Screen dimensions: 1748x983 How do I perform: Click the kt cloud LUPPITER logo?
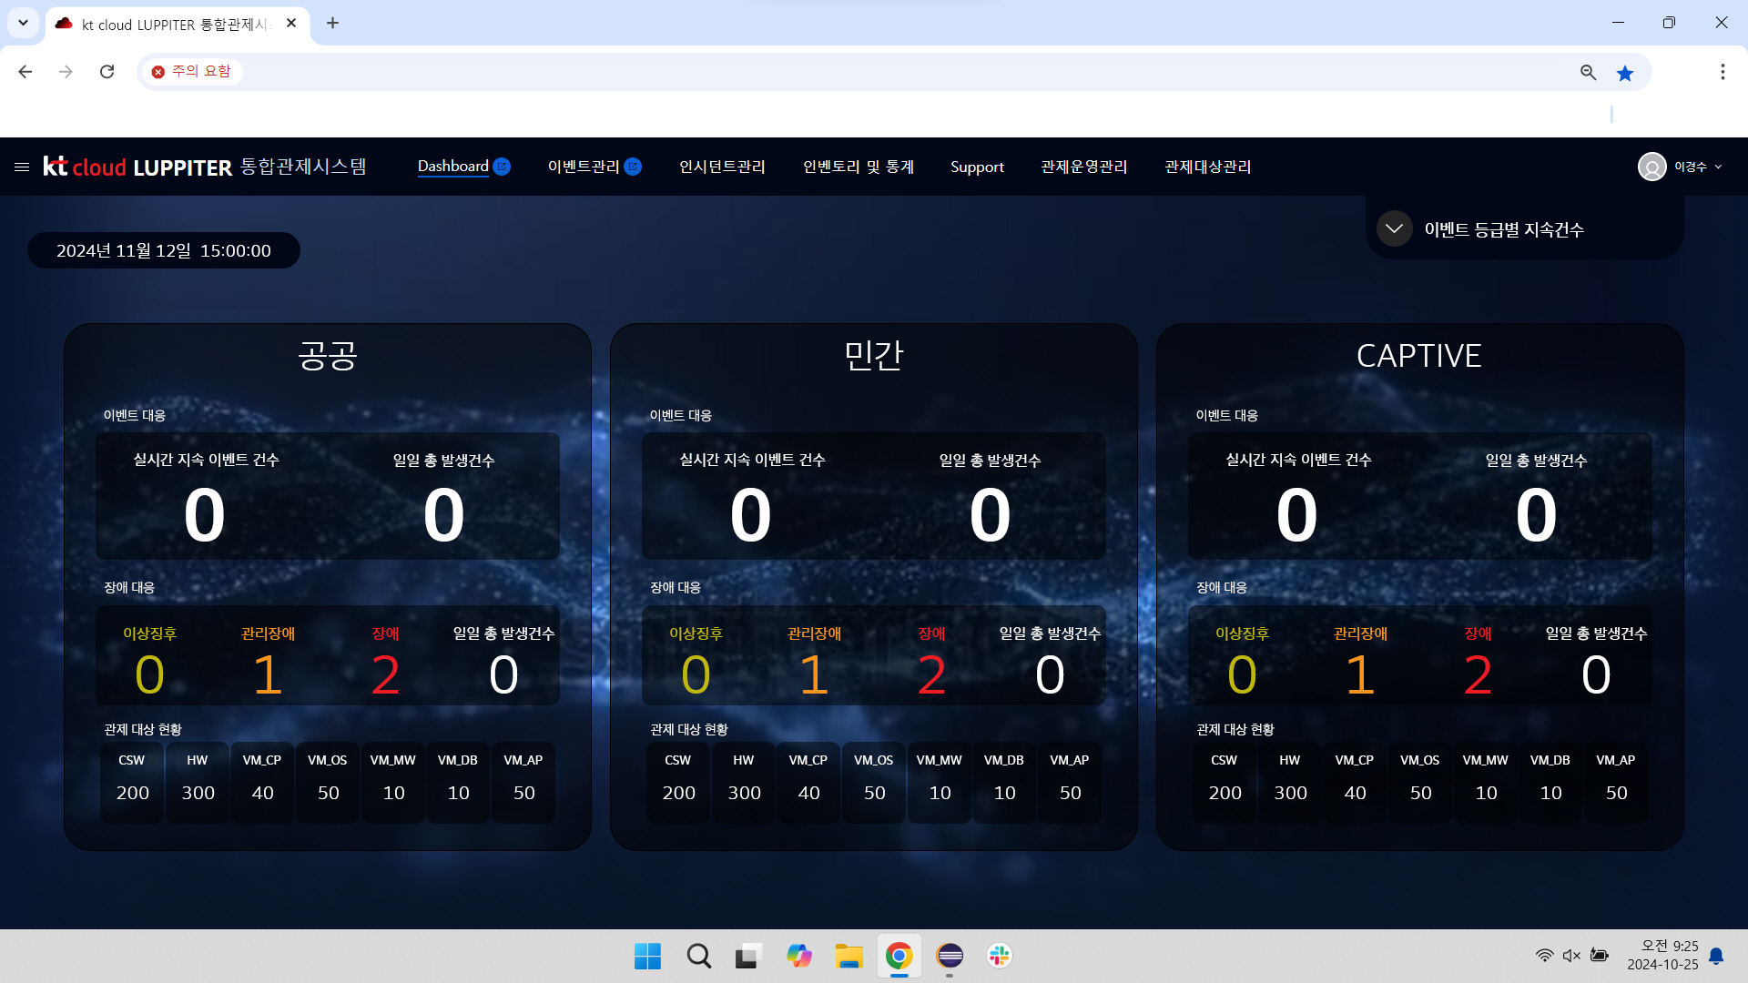137,167
